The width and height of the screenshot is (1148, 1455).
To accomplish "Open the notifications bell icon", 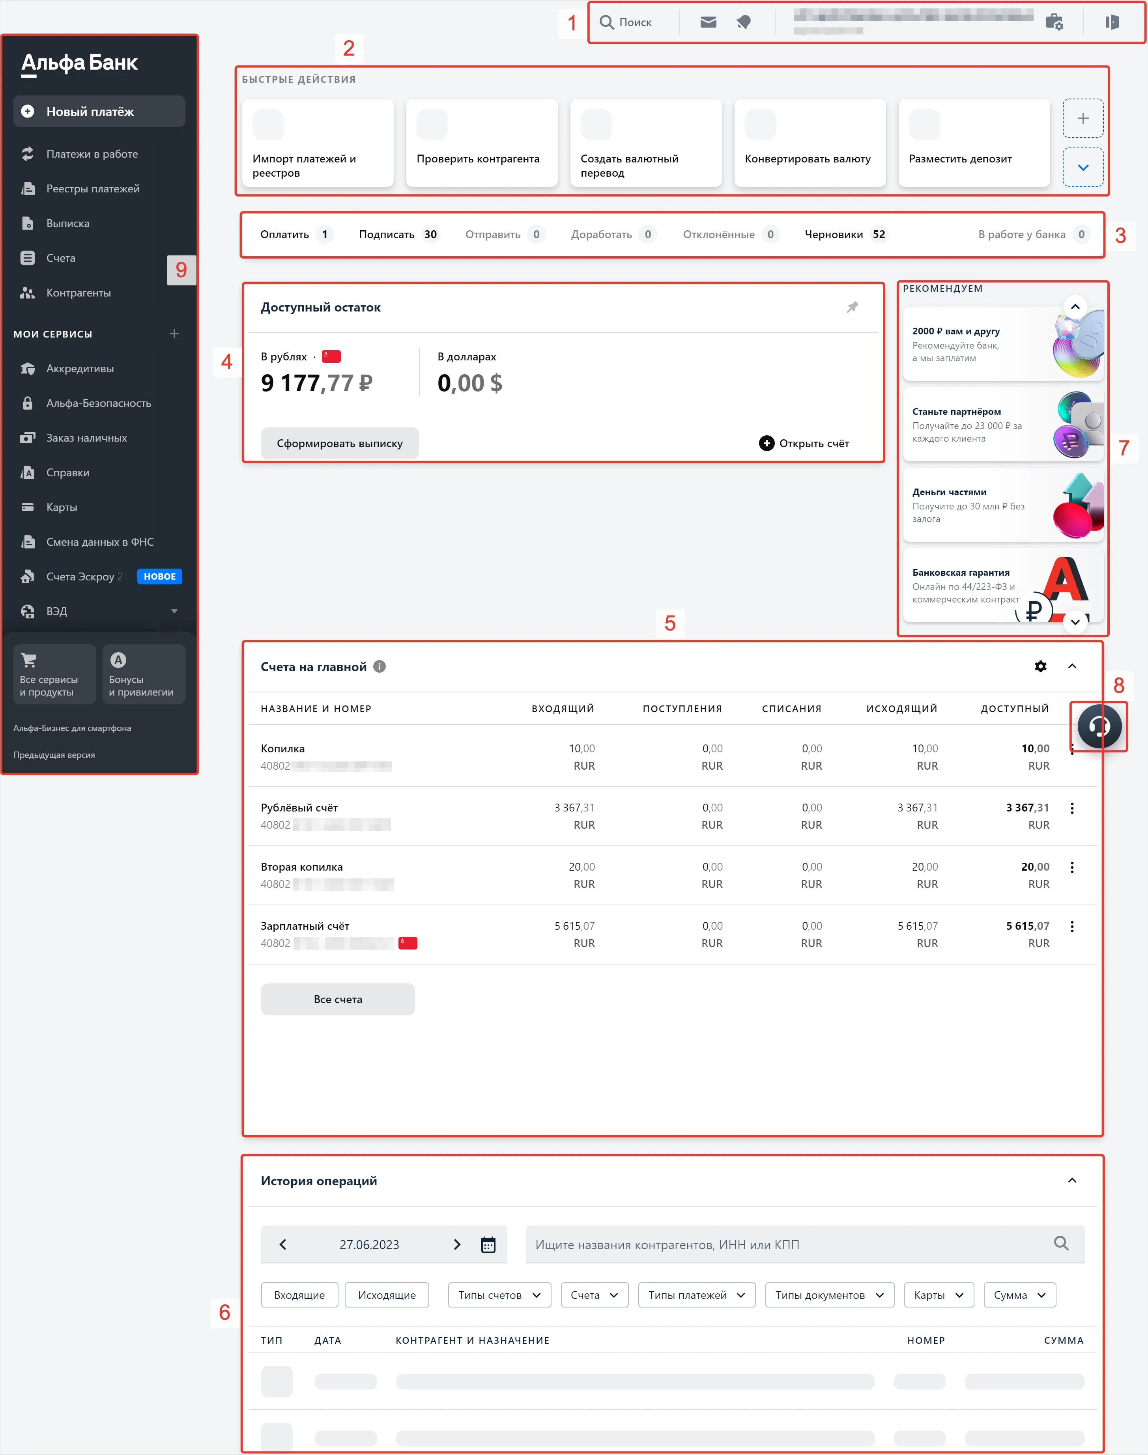I will tap(743, 22).
